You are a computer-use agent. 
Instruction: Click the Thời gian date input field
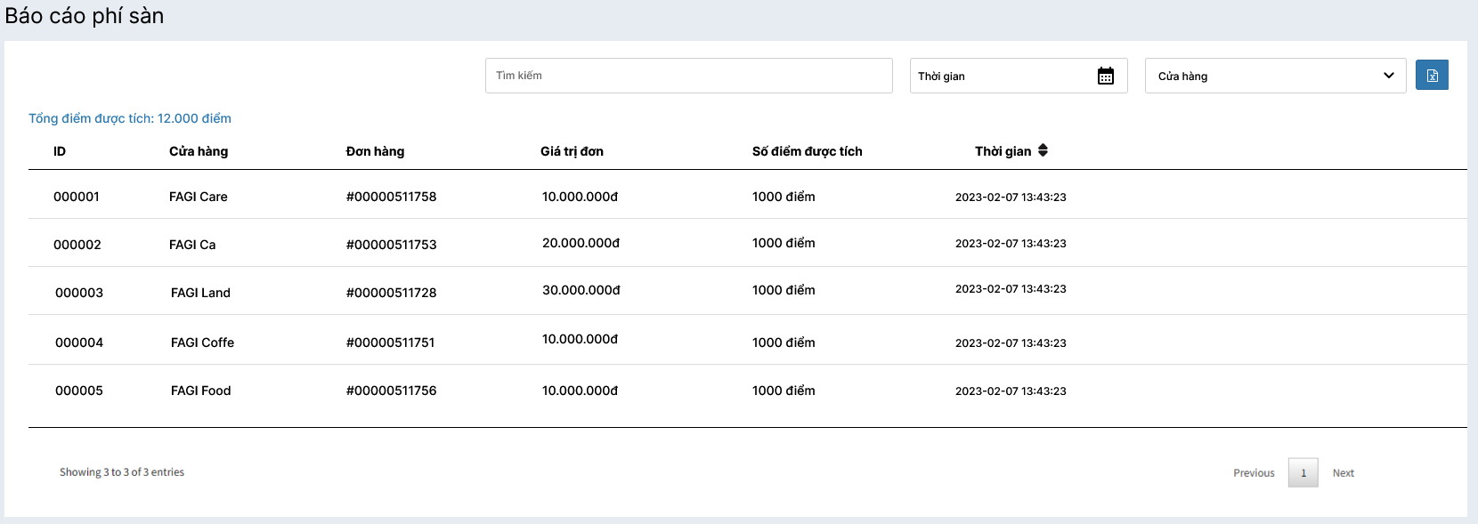click(1002, 76)
